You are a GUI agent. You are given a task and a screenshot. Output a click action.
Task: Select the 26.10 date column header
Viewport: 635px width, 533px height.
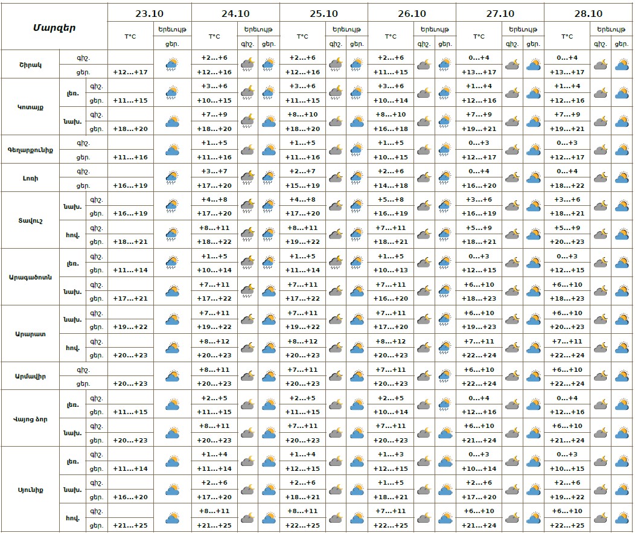pos(412,13)
